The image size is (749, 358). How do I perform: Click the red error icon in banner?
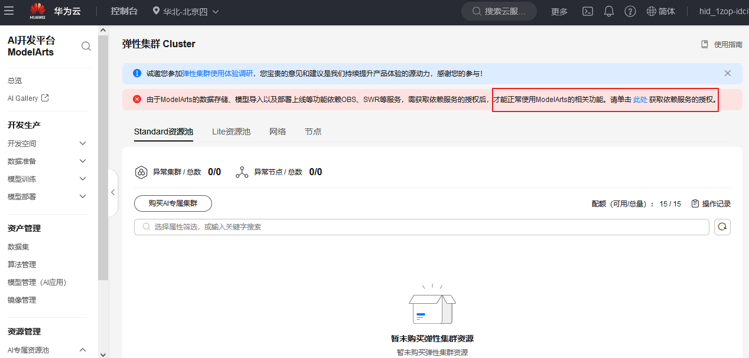click(x=137, y=100)
